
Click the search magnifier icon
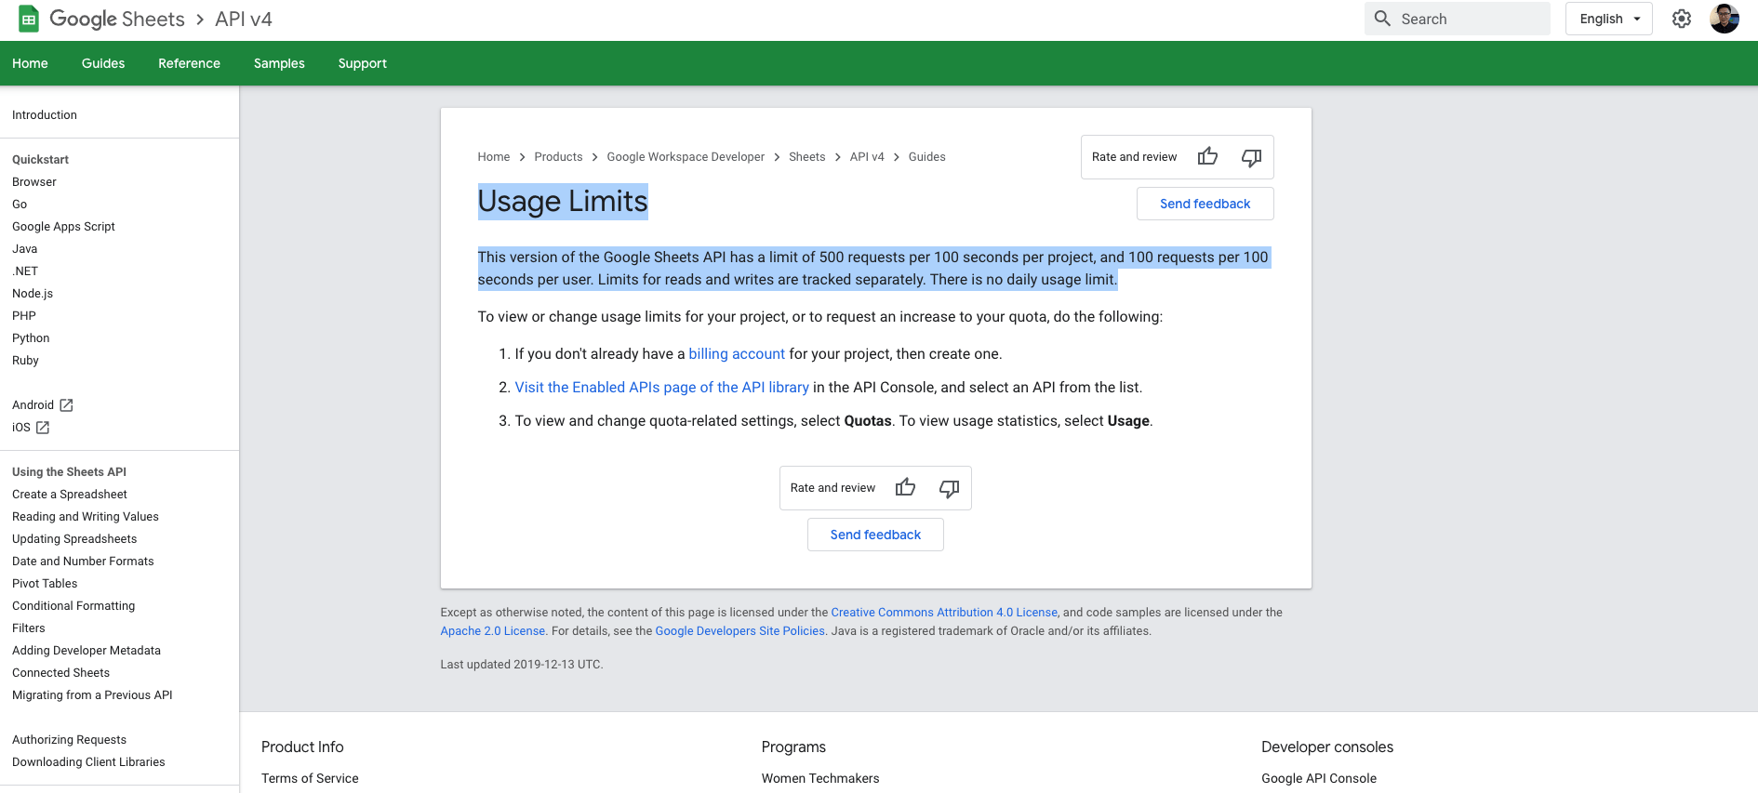(x=1382, y=19)
